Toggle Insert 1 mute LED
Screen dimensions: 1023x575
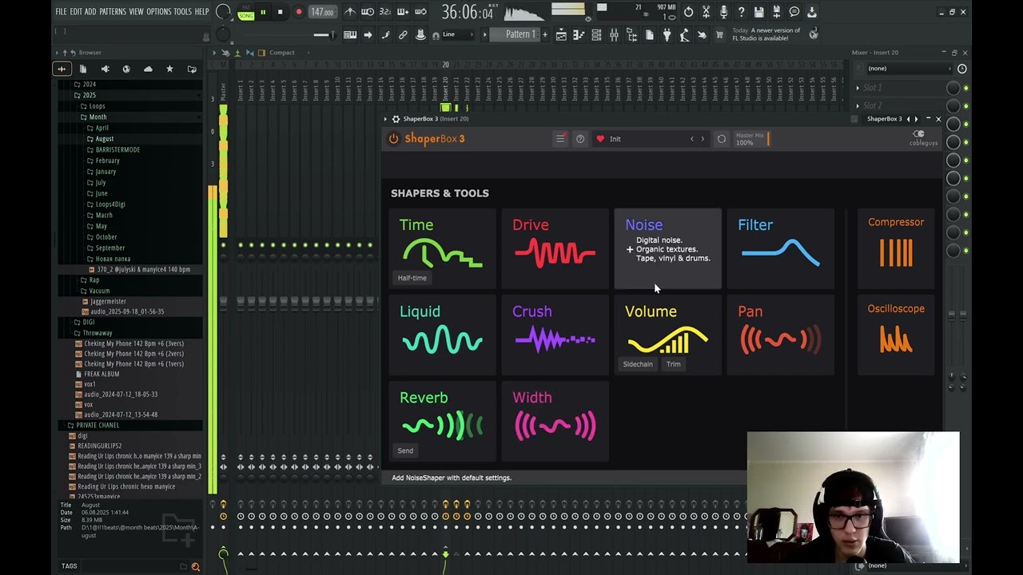(x=240, y=245)
